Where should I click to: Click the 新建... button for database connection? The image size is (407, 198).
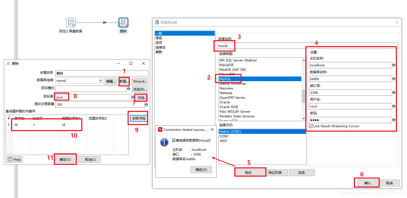[x=124, y=81]
